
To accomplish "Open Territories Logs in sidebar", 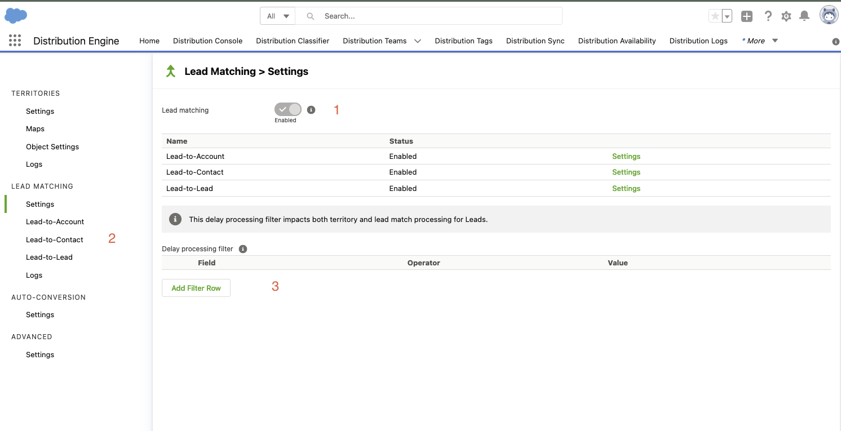I will [x=34, y=165].
